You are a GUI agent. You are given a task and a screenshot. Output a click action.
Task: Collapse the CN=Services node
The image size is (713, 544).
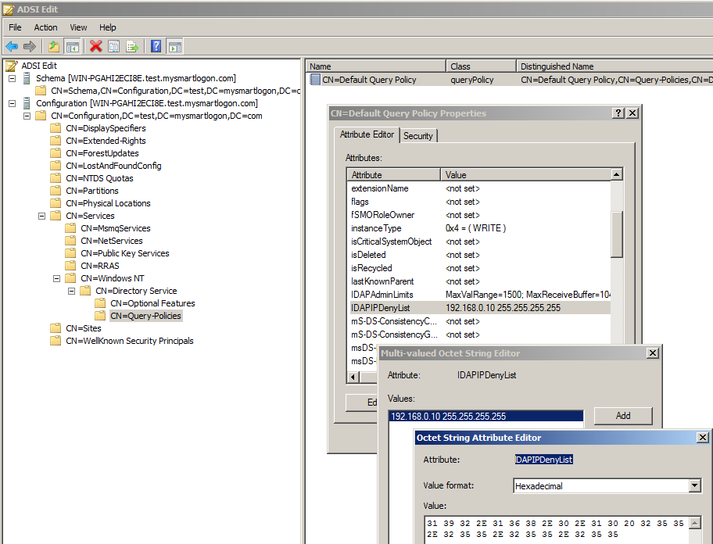click(42, 216)
